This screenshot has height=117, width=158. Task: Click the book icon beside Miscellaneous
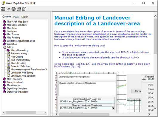[x=4, y=85]
